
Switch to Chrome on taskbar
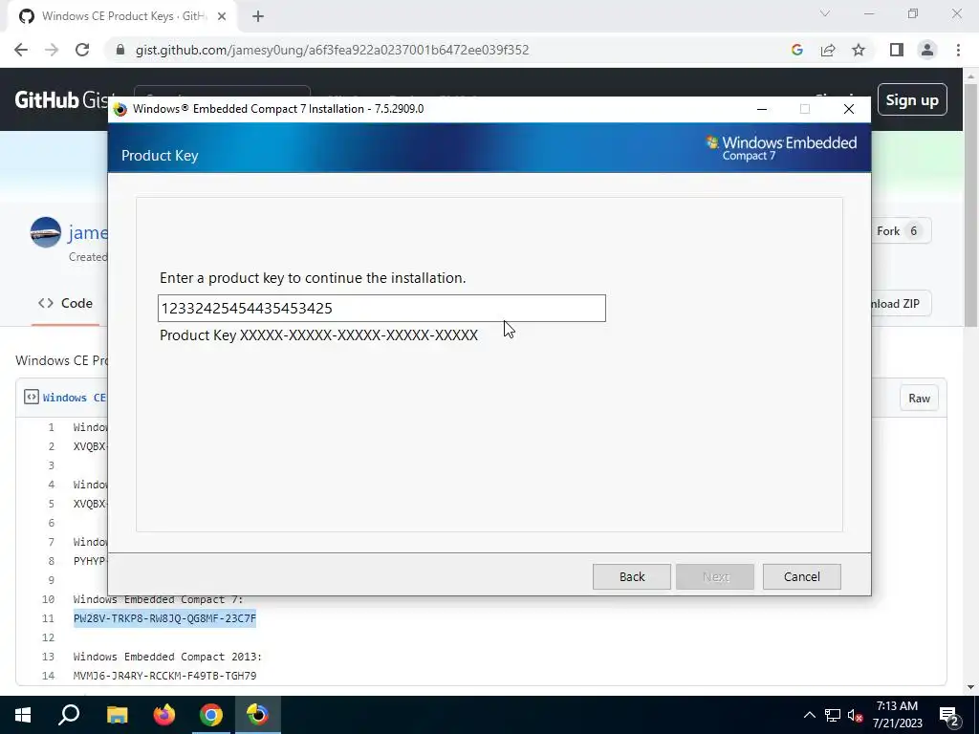[x=211, y=715]
